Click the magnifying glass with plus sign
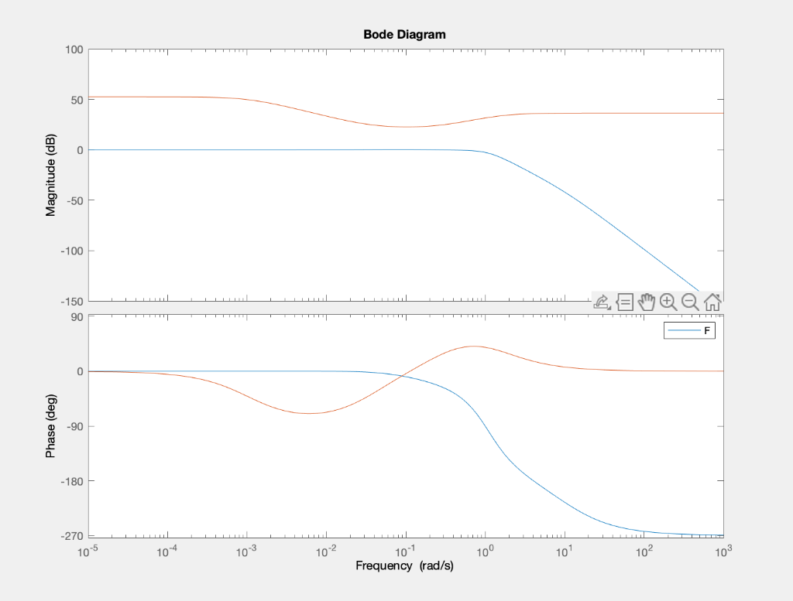The height and width of the screenshot is (601, 793). 668,302
